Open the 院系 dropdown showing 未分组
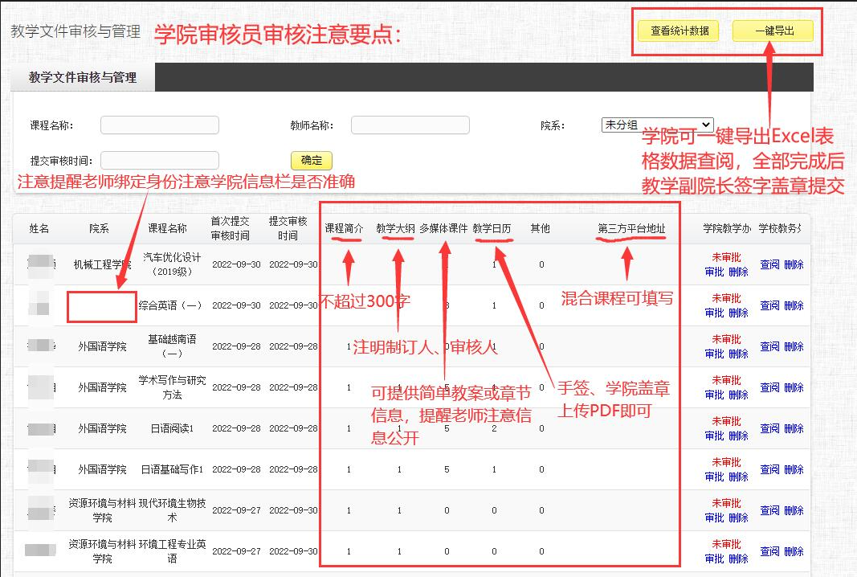Viewport: 857px width, 577px height. point(656,125)
